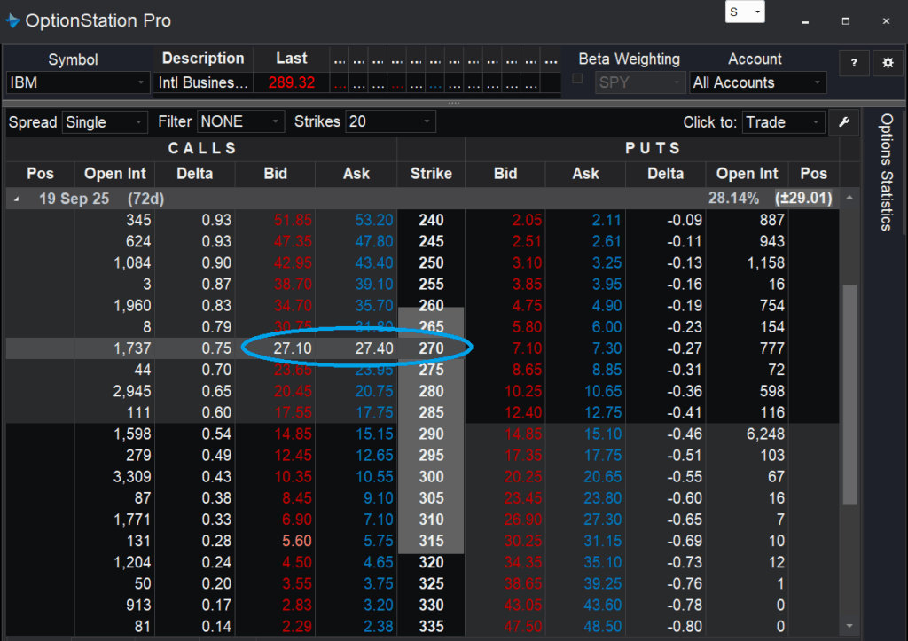Click the call bid 51.85 at strike 240

click(x=293, y=220)
